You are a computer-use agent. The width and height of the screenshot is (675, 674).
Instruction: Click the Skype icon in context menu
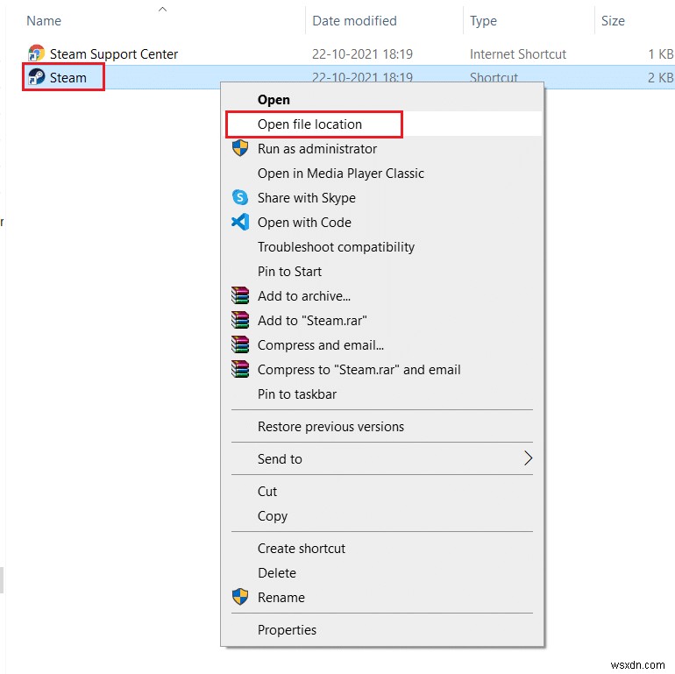240,197
